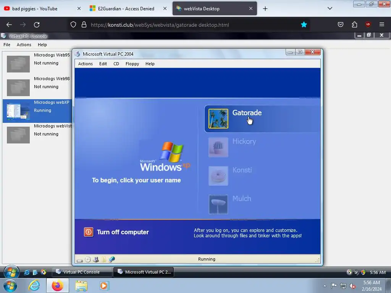This screenshot has width=391, height=293.
Task: Open Windows Media Player from webVista quick launch
Action: (x=44, y=272)
